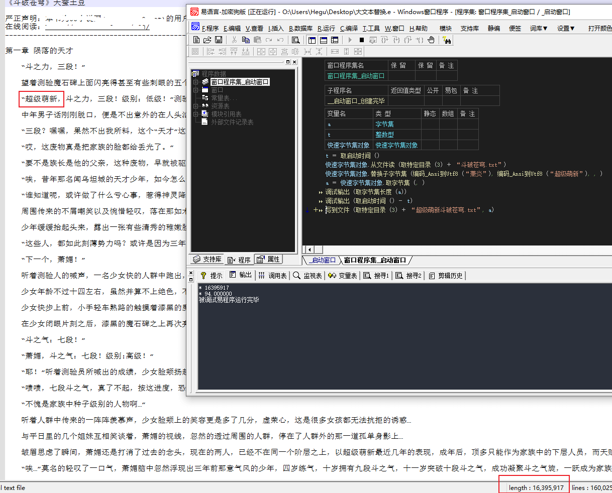Expand the 窗口程序集_启动窗口 tree node
Viewport: 612px width, 493px height.
(196, 82)
